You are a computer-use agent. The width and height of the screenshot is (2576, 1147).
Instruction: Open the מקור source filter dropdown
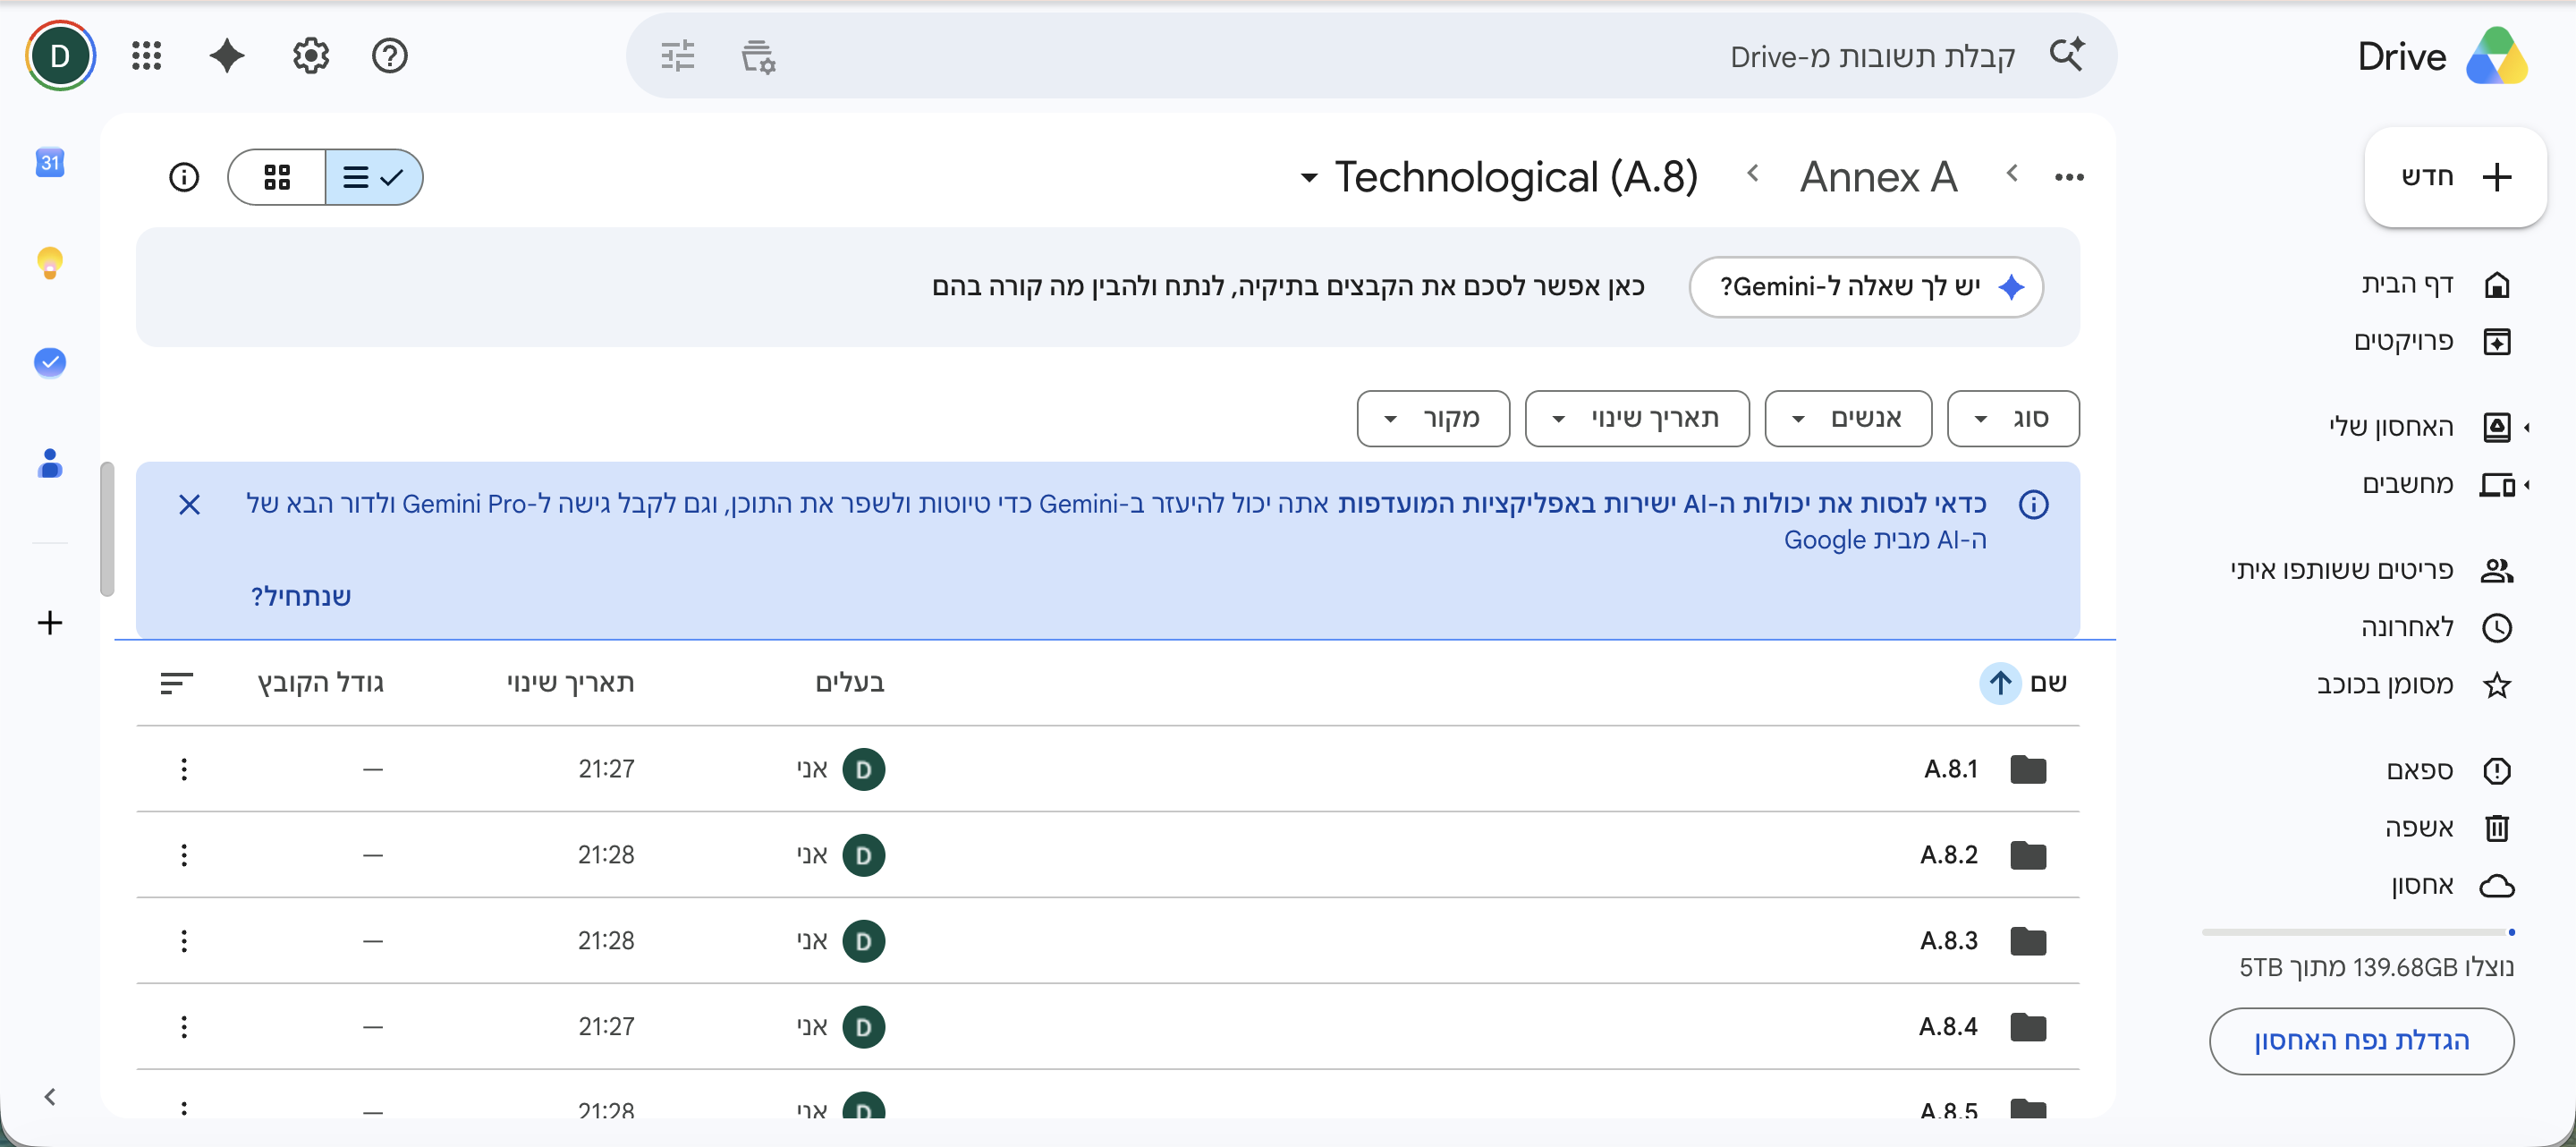click(1433, 418)
